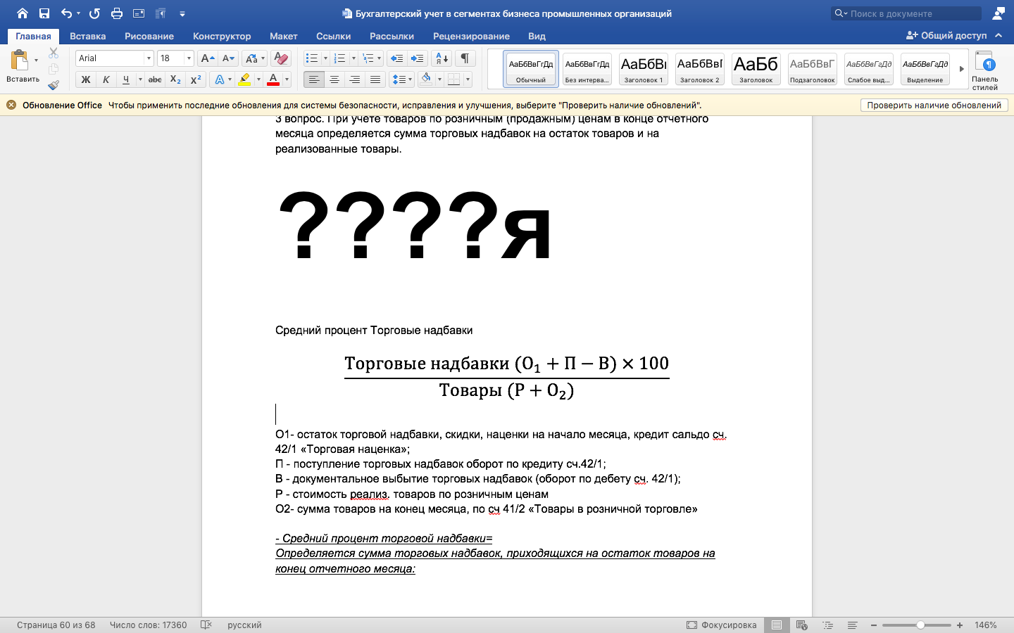The width and height of the screenshot is (1014, 633).
Task: Sort text with the A-Я sort icon
Action: click(442, 58)
